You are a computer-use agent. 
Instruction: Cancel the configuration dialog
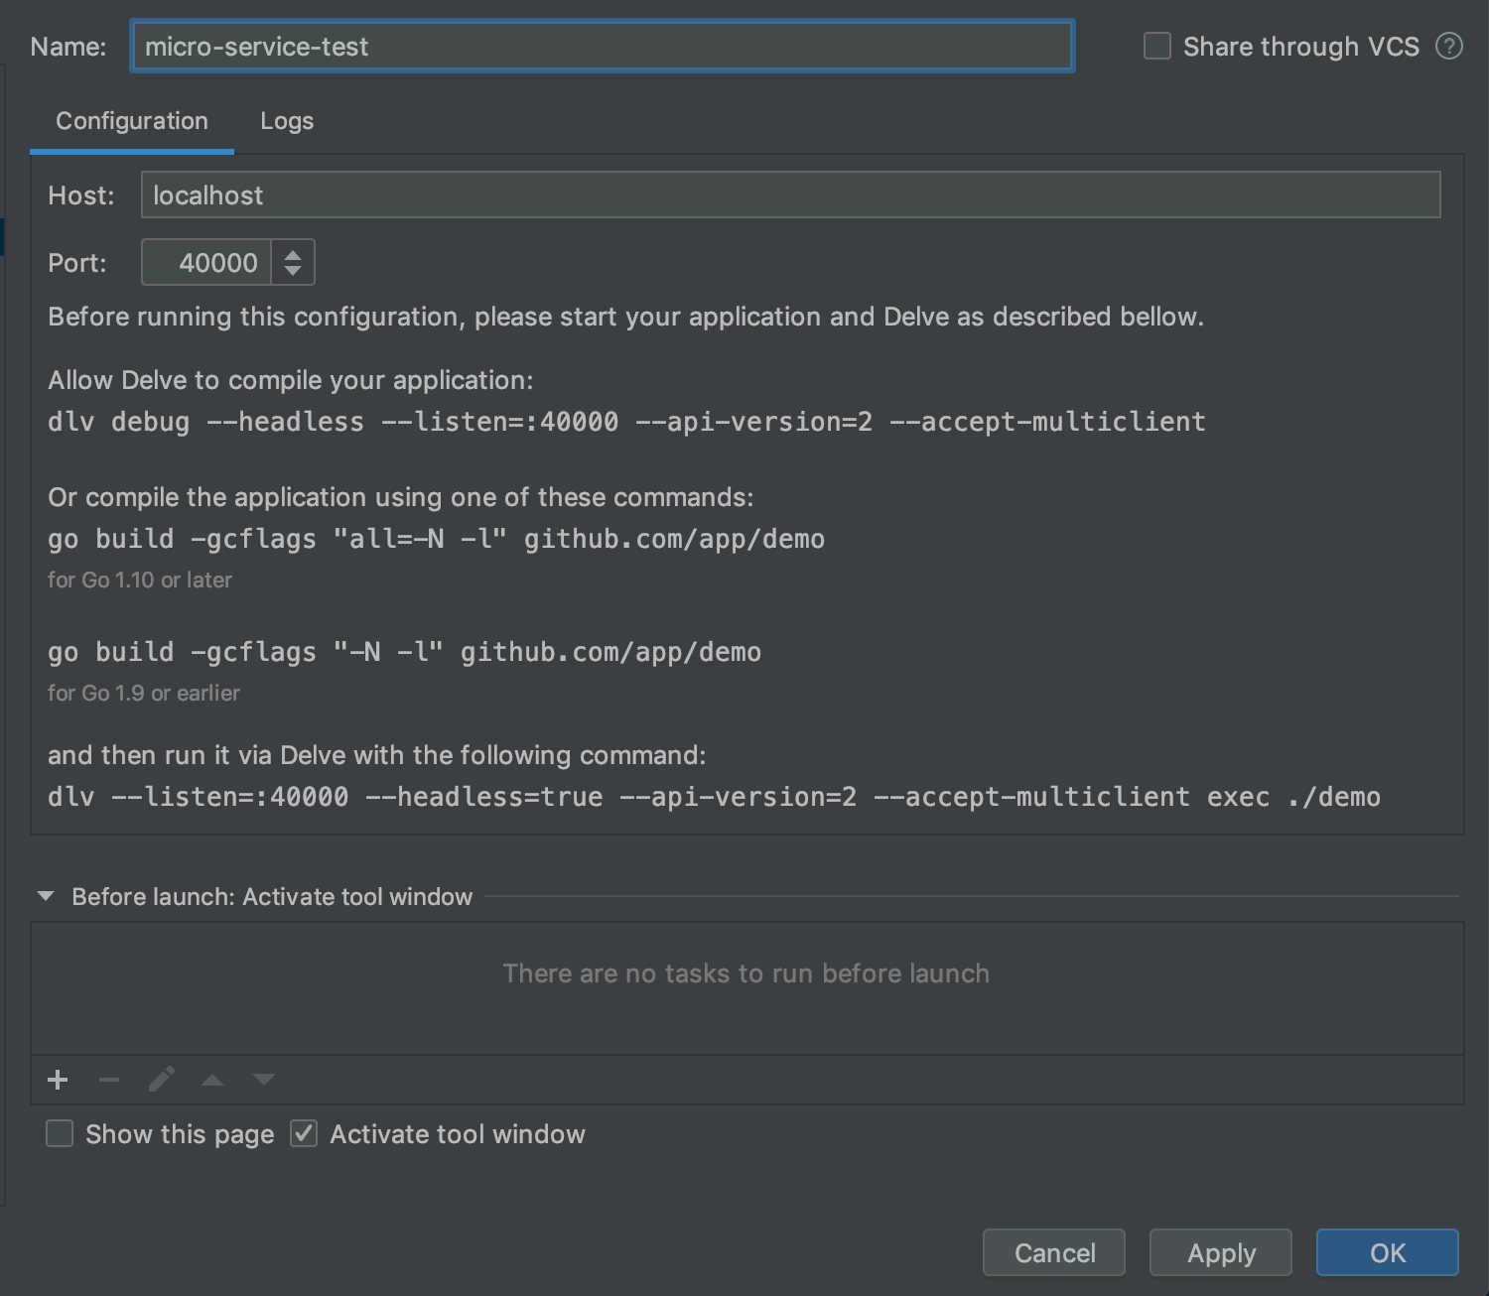tap(1052, 1252)
